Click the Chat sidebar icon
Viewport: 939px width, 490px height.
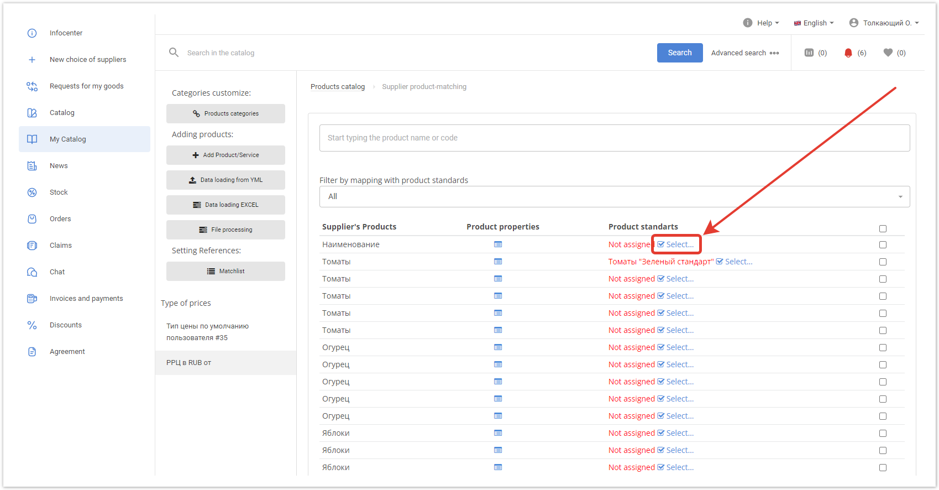(32, 272)
